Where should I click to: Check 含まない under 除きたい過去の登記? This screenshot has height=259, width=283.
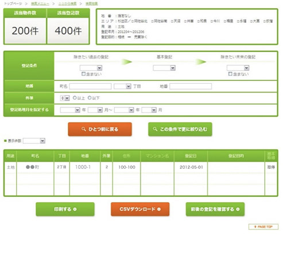coord(83,74)
